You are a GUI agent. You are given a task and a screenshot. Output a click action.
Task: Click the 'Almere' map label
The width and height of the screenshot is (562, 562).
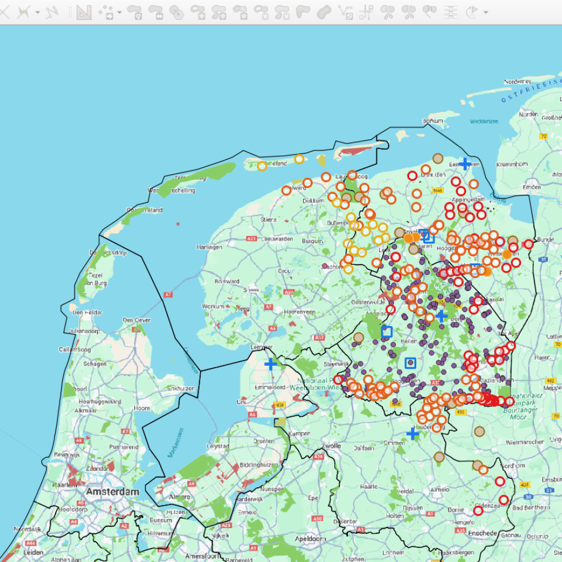pos(179,497)
